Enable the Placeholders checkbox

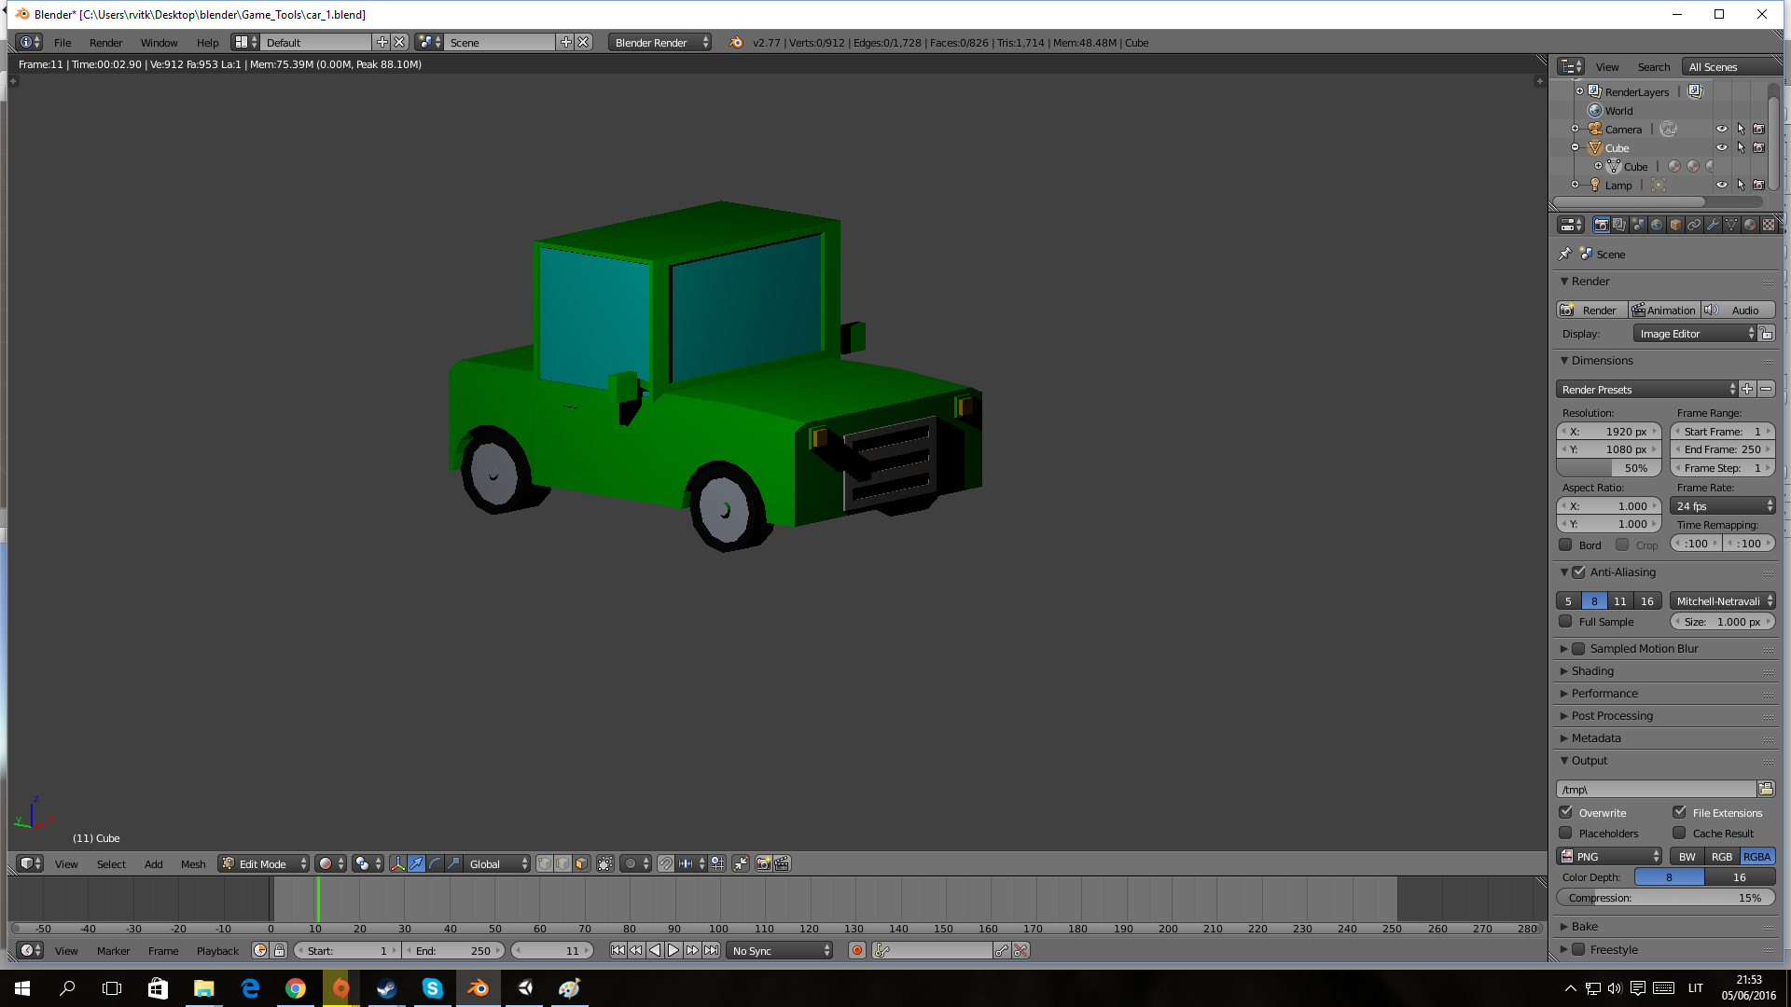pyautogui.click(x=1565, y=833)
